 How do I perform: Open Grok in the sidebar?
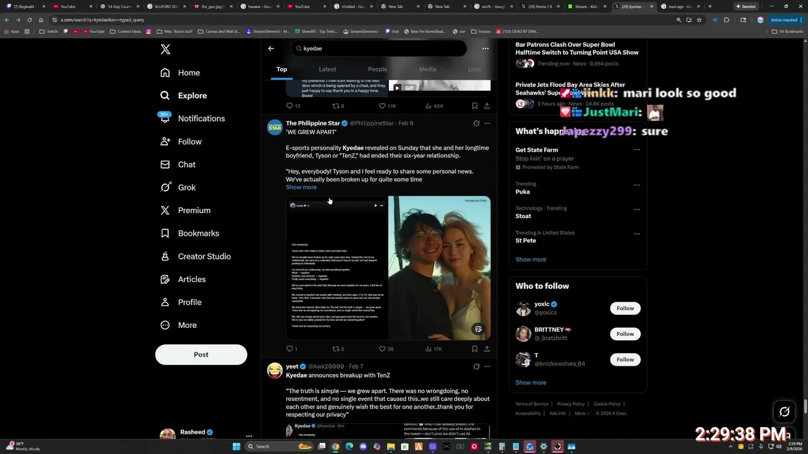[178, 187]
